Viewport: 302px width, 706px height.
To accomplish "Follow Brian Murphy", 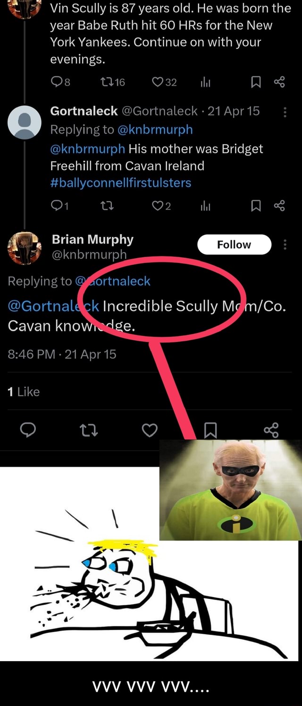I will click(234, 244).
